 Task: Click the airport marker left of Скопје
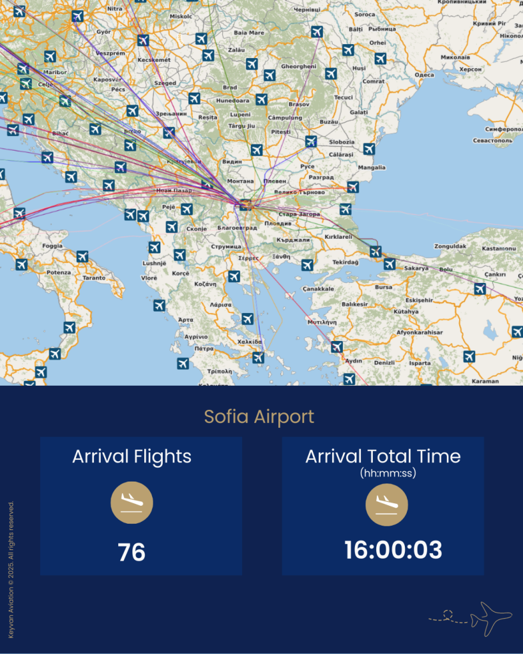171,227
